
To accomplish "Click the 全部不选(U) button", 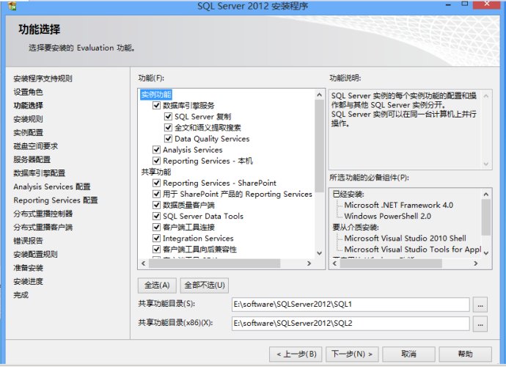I will 205,285.
